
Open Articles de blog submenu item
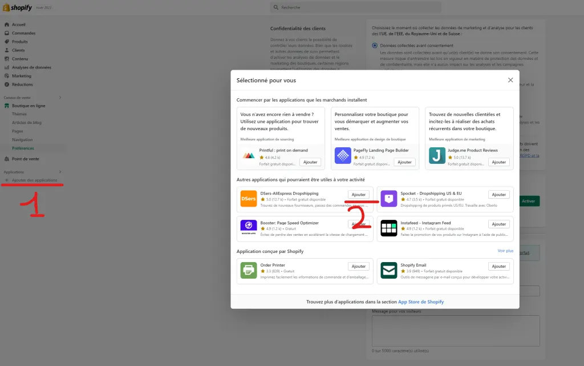click(x=26, y=123)
